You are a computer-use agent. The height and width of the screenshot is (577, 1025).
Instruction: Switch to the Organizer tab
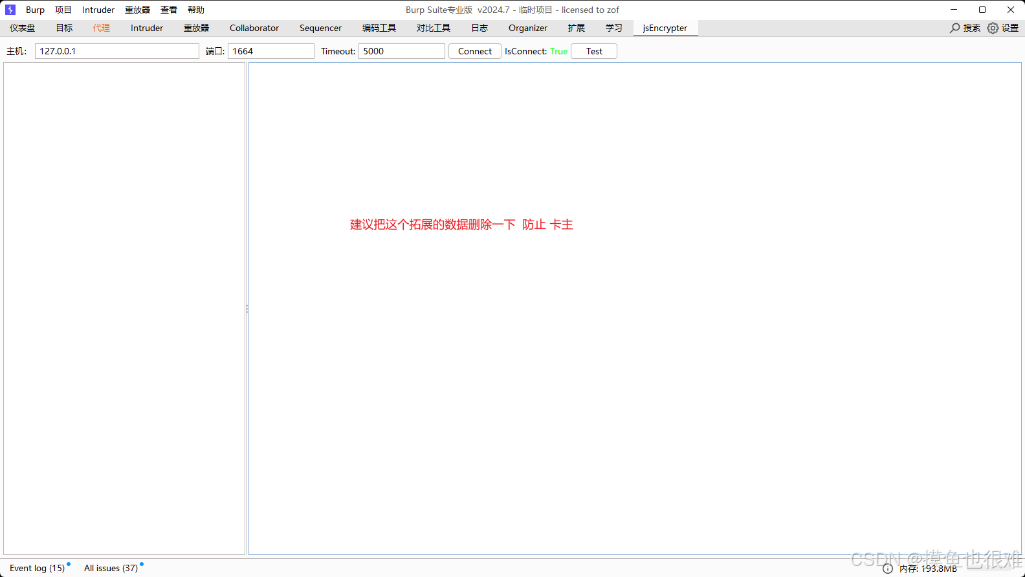pos(528,28)
